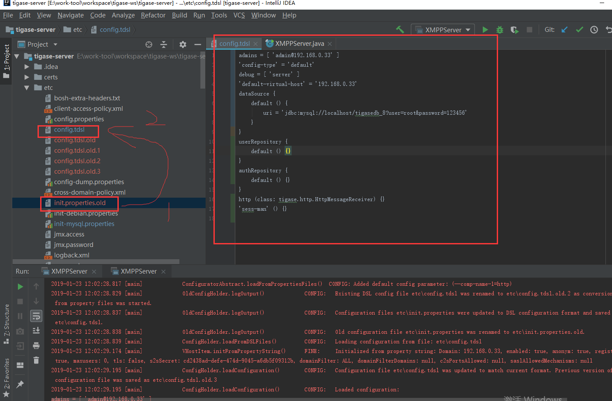
Task: Start debugging with the green bug icon
Action: [x=500, y=30]
